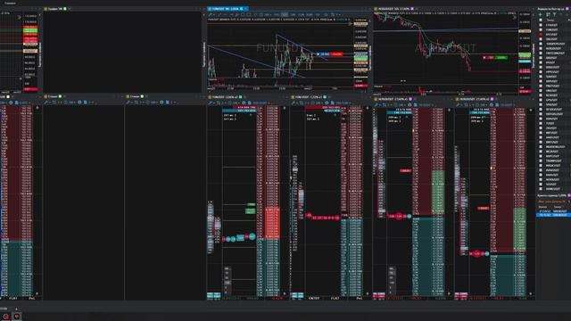Click the red order label on the FUNUSDT chart

click(x=337, y=54)
